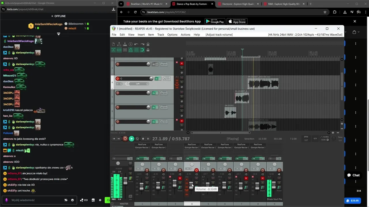Image resolution: width=369 pixels, height=207 pixels.
Task: Click the BeatStars shopping bag icon
Action: pos(354,32)
